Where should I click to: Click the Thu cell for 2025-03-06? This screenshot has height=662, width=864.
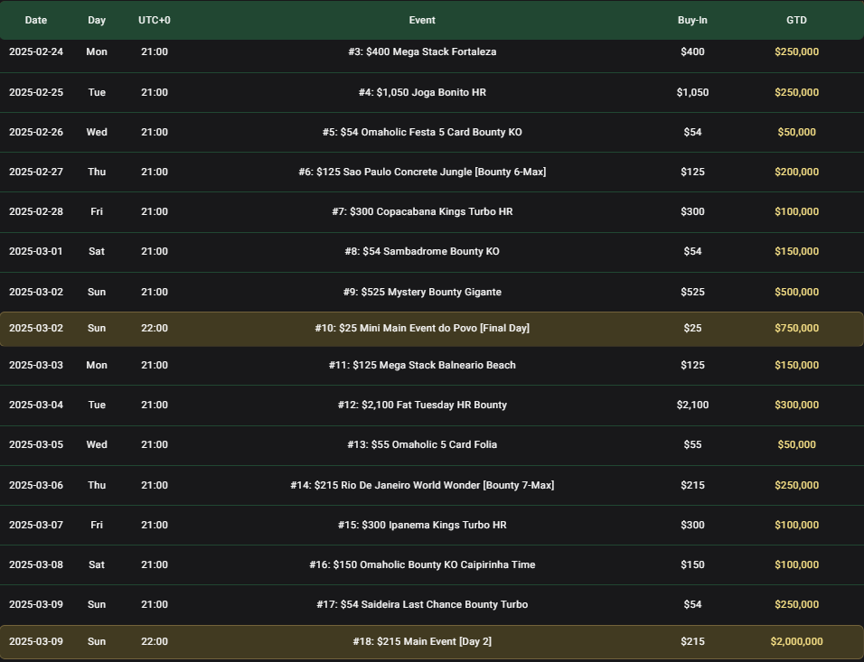(x=97, y=485)
